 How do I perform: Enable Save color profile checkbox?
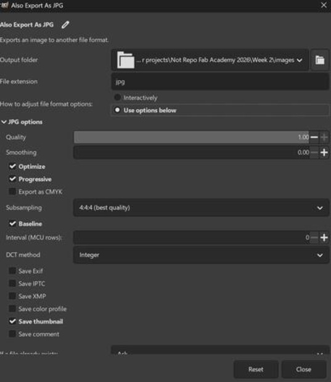click(x=12, y=309)
